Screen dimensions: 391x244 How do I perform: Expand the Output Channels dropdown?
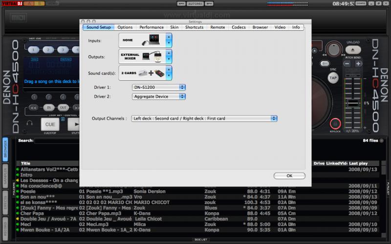(x=204, y=119)
